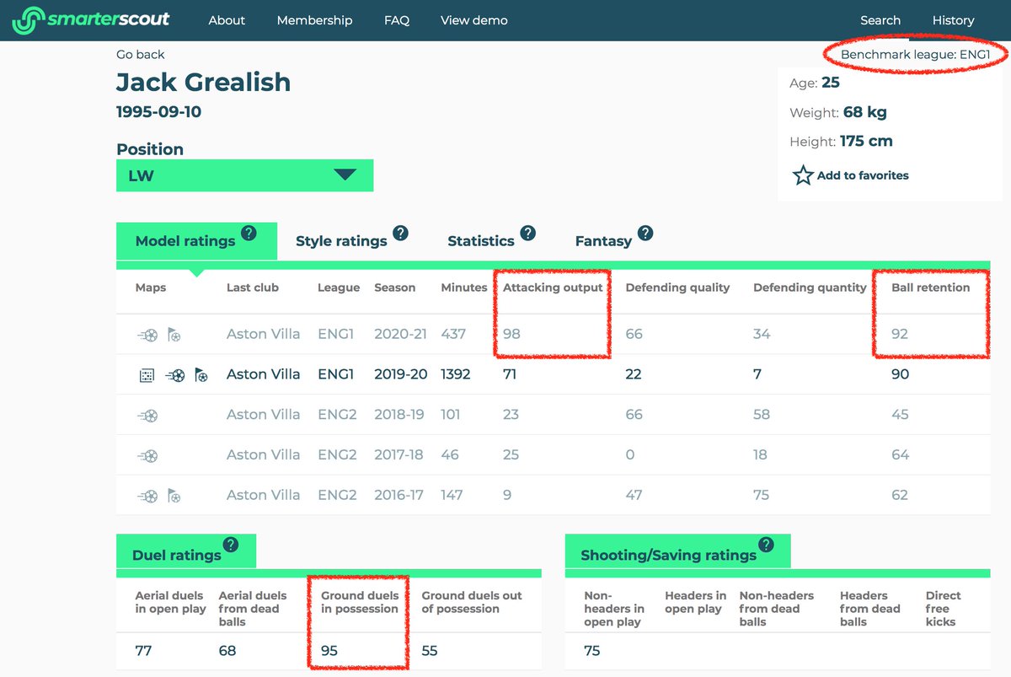Click the help icon next to Statistics
Viewport: 1011px width, 677px height.
tap(527, 234)
